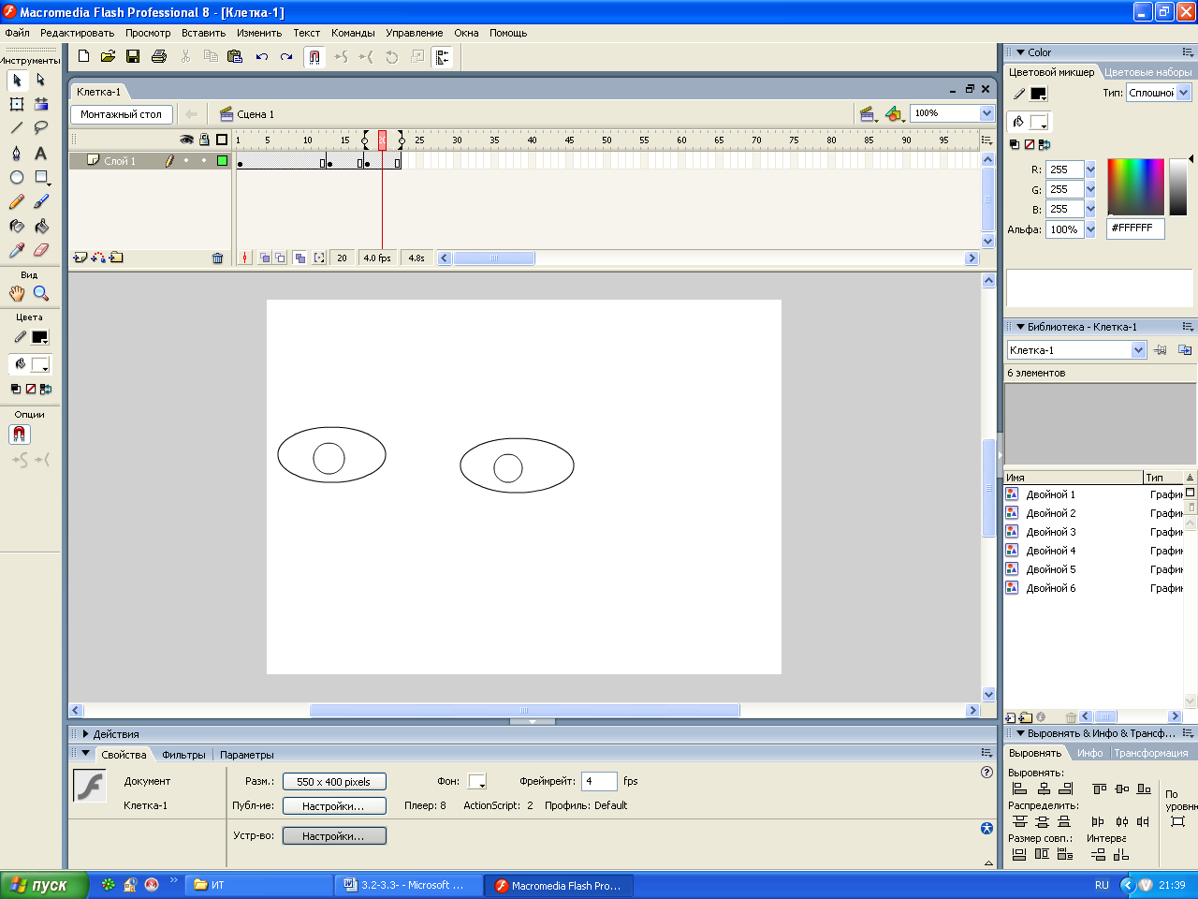Select the Lasso tool
This screenshot has height=899, width=1198.
41,128
